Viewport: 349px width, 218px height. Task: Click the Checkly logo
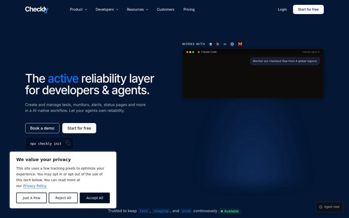pos(37,10)
